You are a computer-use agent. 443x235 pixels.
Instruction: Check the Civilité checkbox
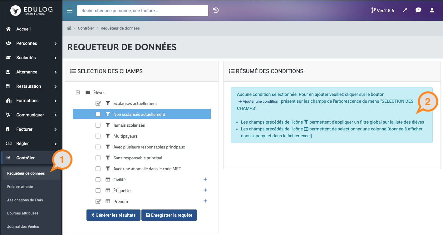[98, 180]
